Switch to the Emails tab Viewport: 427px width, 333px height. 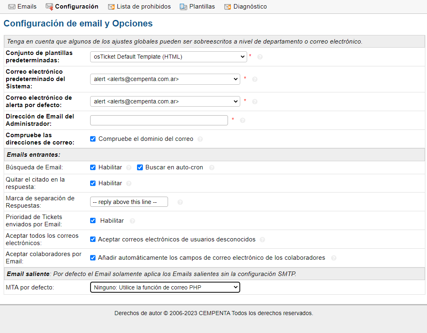point(22,7)
